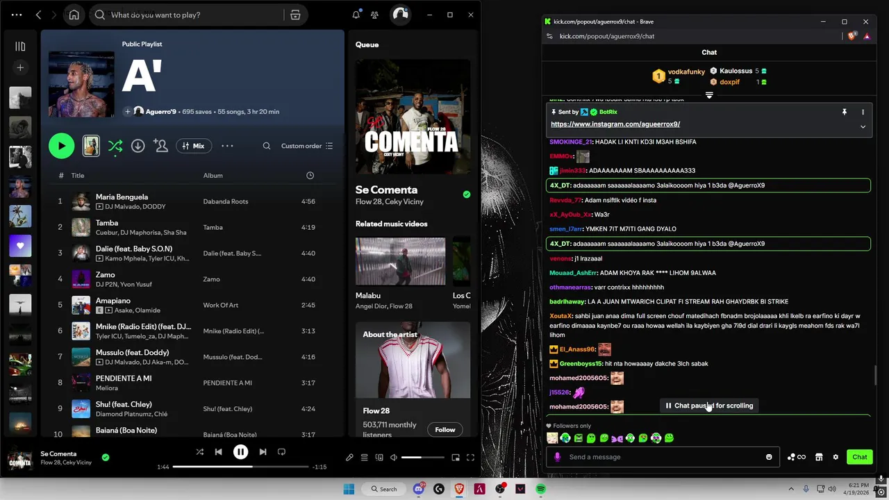Sort by duration clock column header
Screen dimensions: 889x500
310,176
